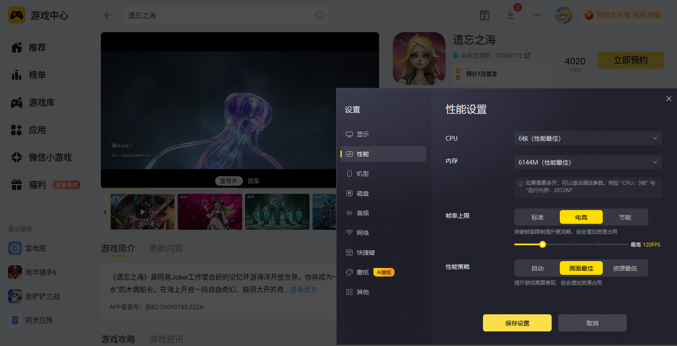Open the download manager icon
The height and width of the screenshot is (346, 677).
tap(510, 15)
